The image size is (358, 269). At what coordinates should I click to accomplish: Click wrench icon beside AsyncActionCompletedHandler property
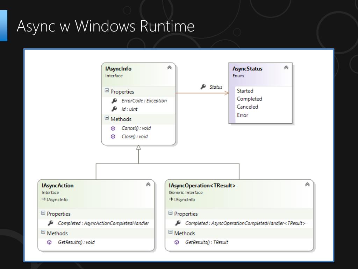(50, 223)
